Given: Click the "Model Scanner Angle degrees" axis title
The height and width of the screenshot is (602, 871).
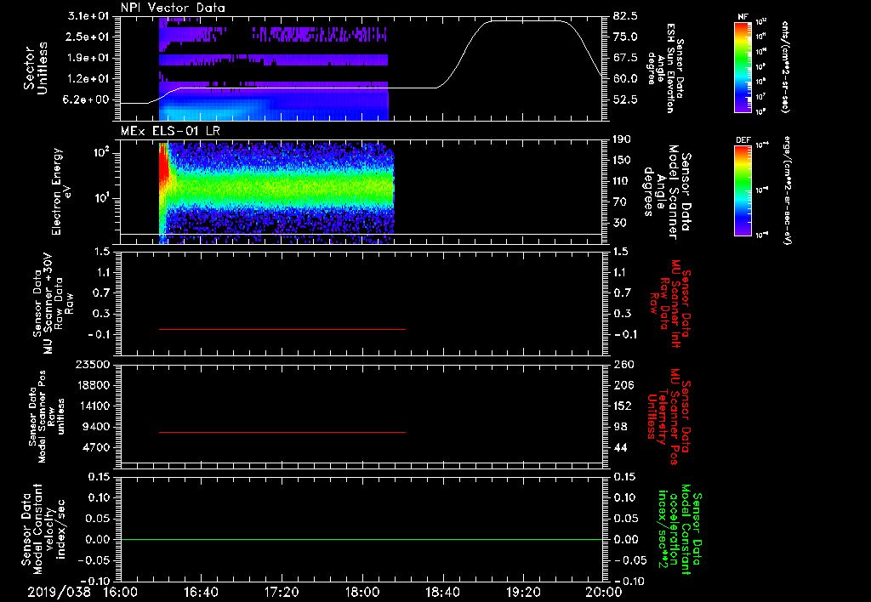Looking at the screenshot, I should (x=667, y=192).
